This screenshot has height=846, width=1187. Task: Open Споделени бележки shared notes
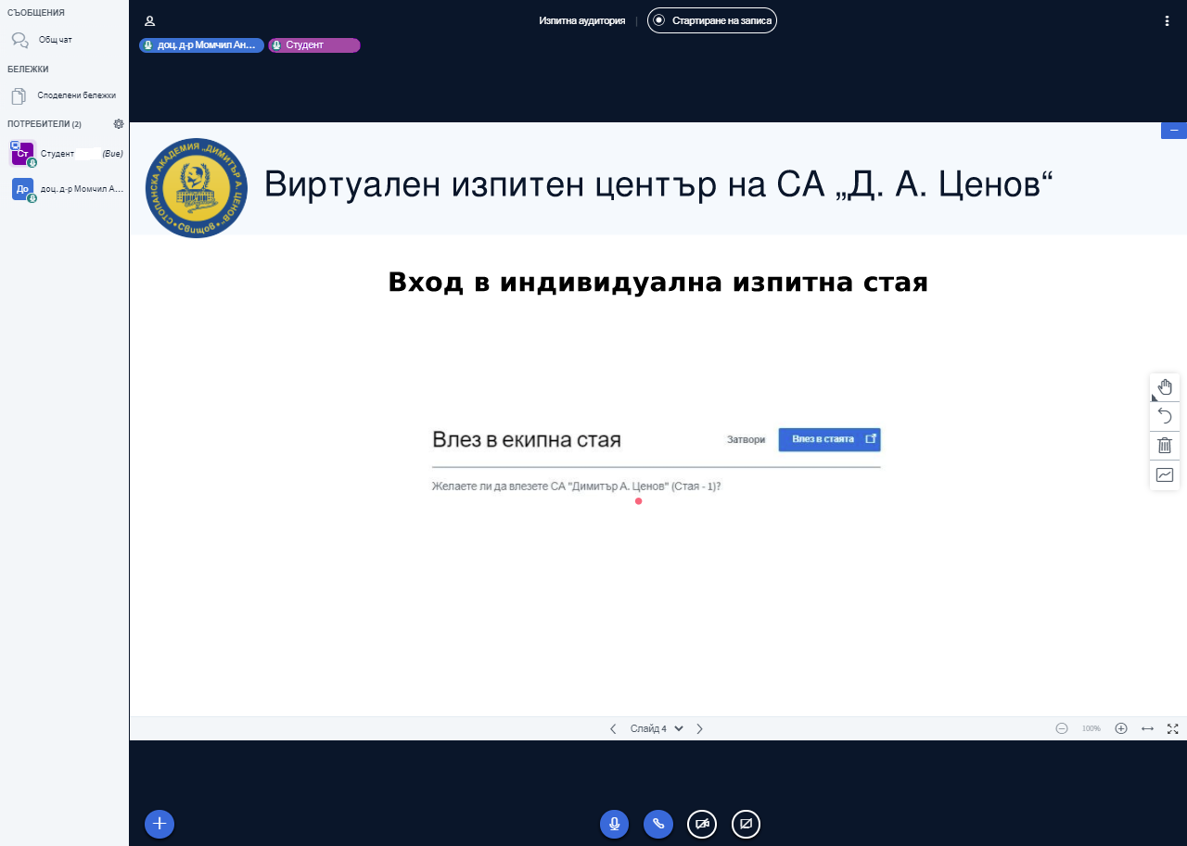tap(63, 95)
